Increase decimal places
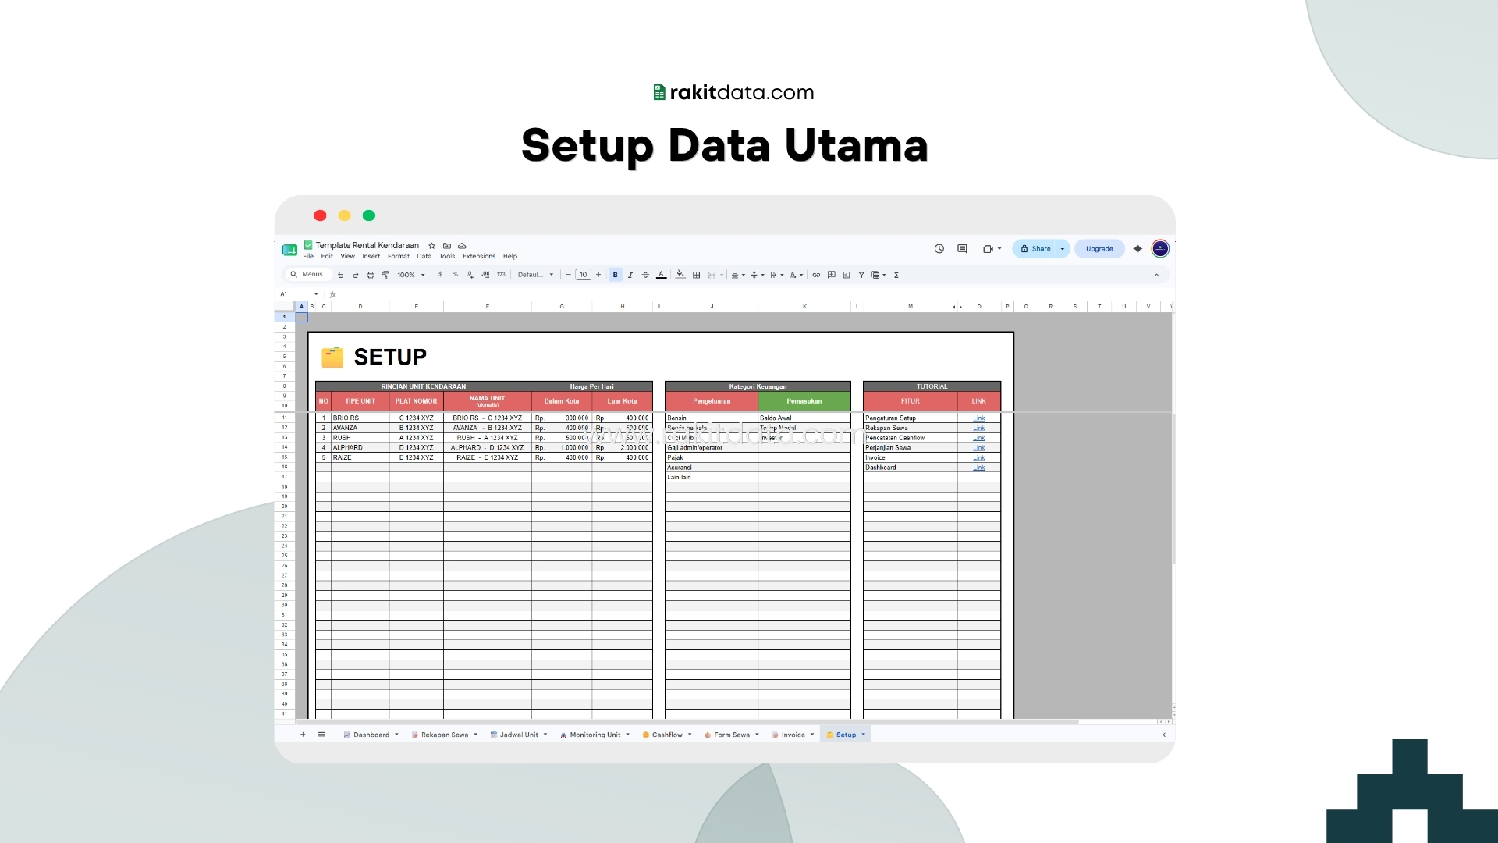This screenshot has height=843, width=1498. click(485, 275)
